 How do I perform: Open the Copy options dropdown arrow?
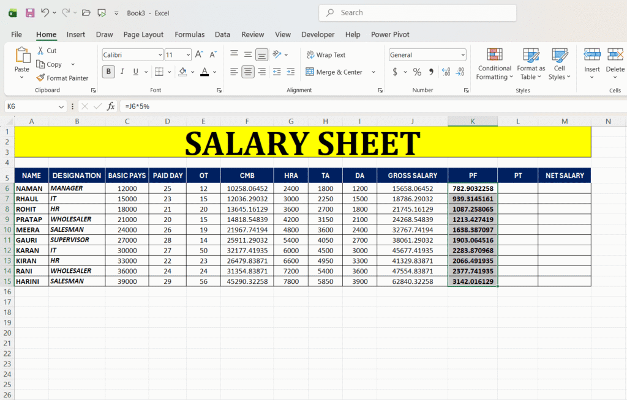pyautogui.click(x=73, y=64)
